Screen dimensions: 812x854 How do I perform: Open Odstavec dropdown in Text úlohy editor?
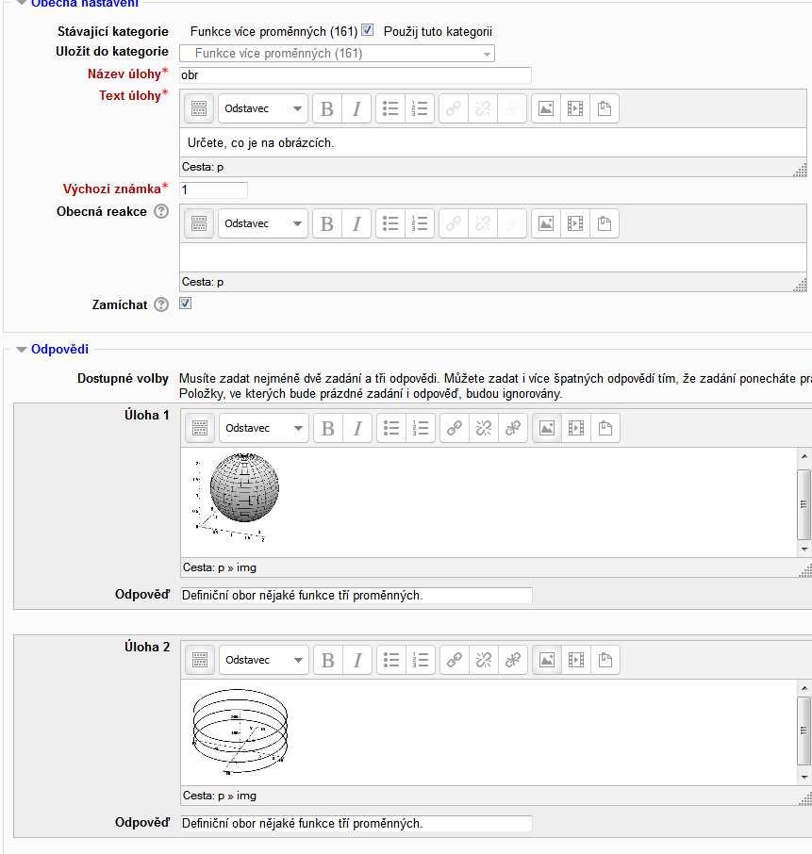(x=263, y=108)
